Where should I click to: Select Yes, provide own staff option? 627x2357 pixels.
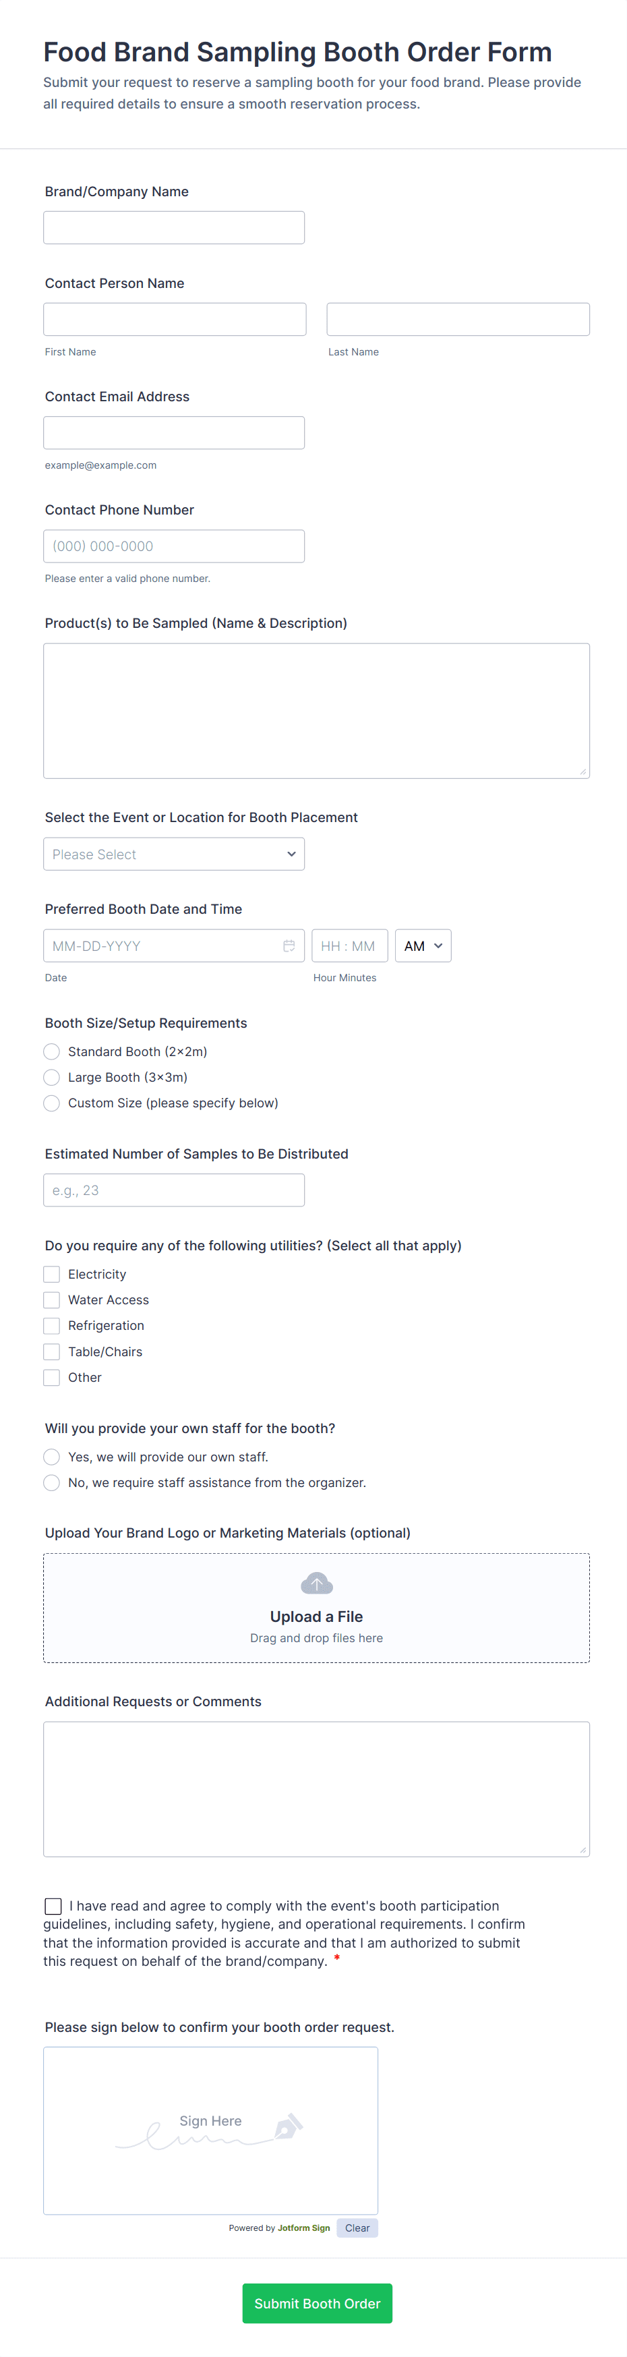(x=52, y=1457)
